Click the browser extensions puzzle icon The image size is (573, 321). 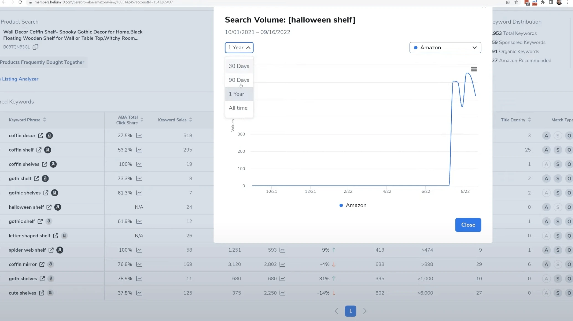pos(542,2)
